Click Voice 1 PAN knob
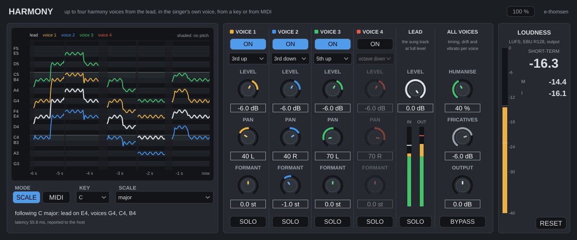The height and width of the screenshot is (240, 577). (248, 137)
